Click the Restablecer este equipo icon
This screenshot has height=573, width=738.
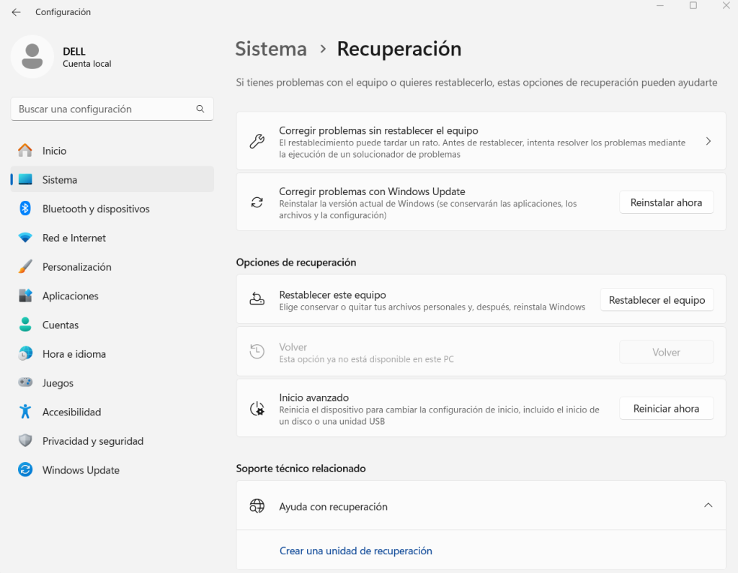[257, 299]
